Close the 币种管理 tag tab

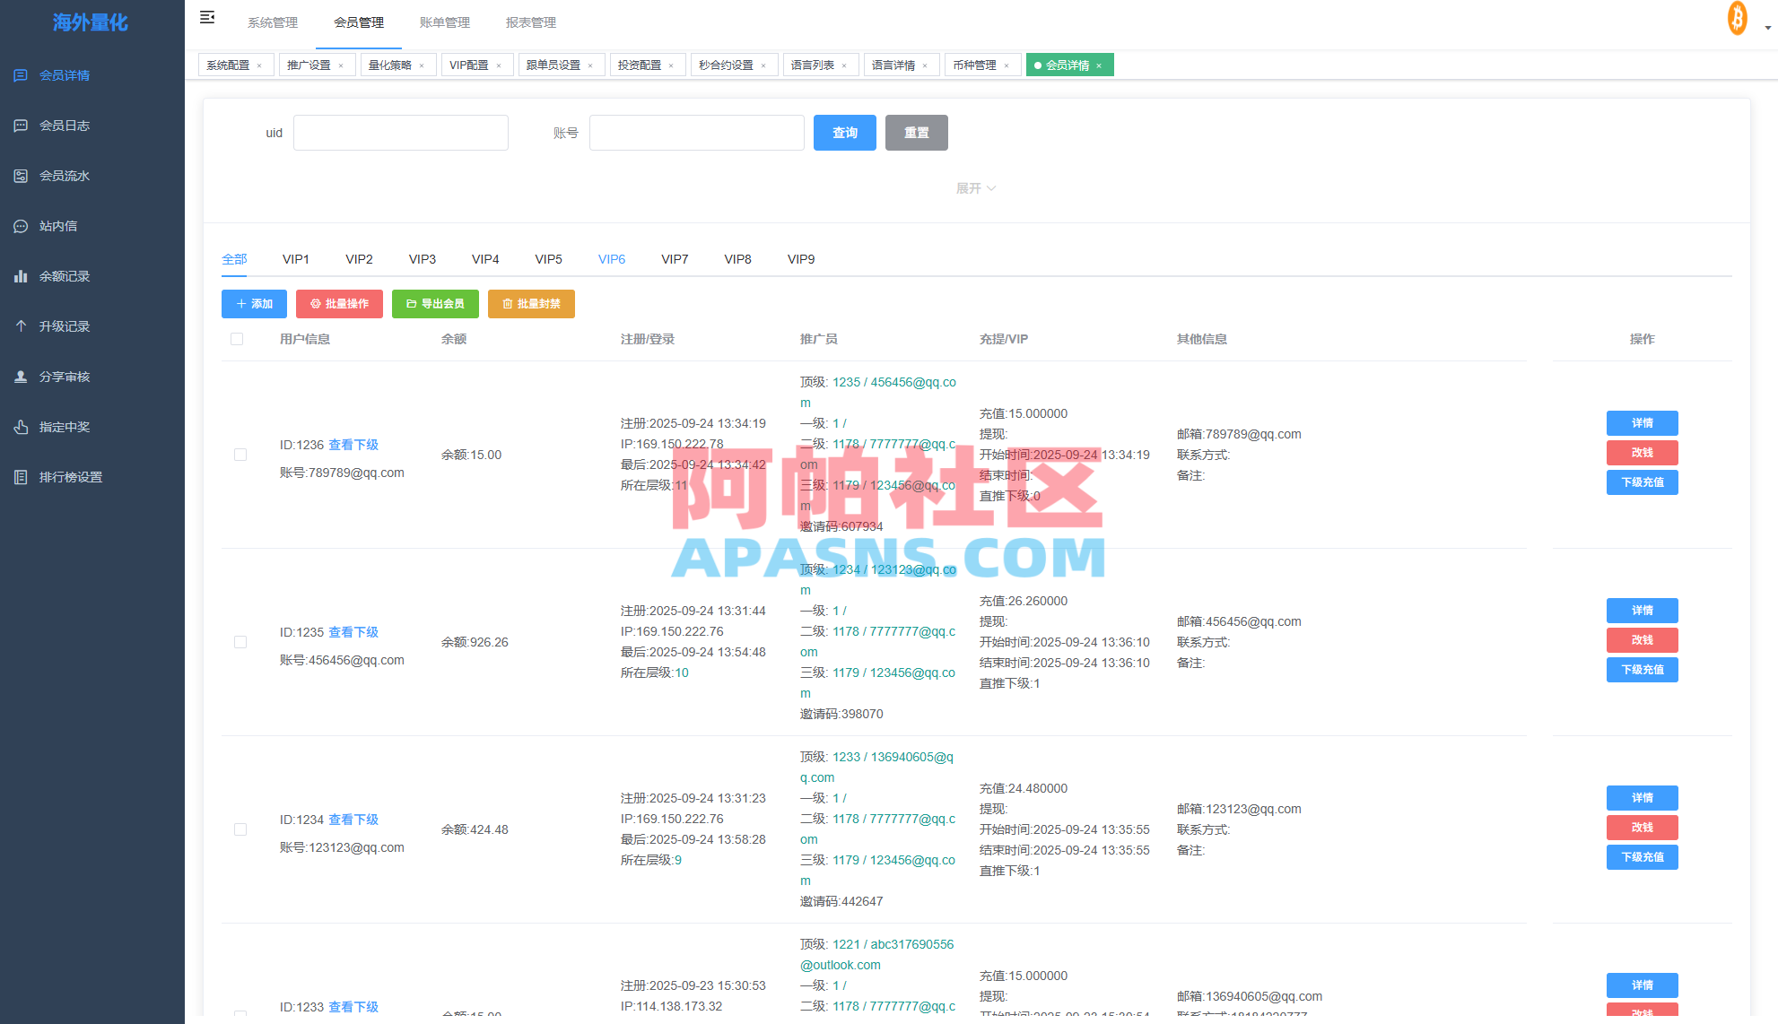[x=1007, y=65]
